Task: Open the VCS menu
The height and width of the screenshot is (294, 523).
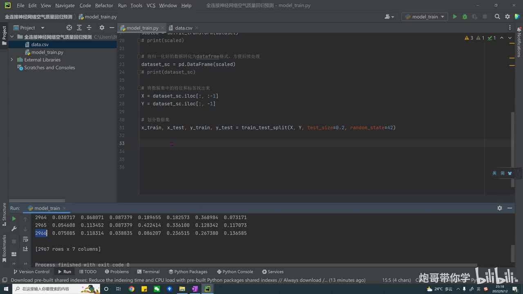Action: pyautogui.click(x=151, y=5)
